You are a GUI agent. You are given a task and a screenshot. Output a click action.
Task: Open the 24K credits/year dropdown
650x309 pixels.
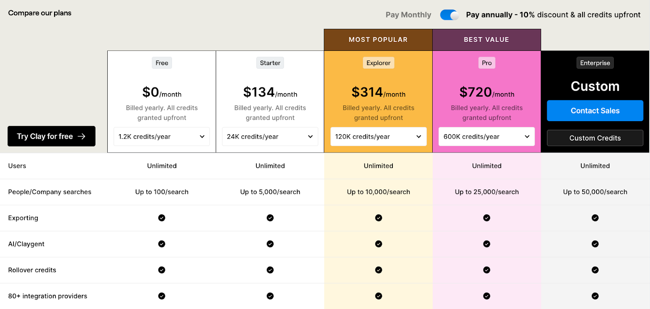270,137
